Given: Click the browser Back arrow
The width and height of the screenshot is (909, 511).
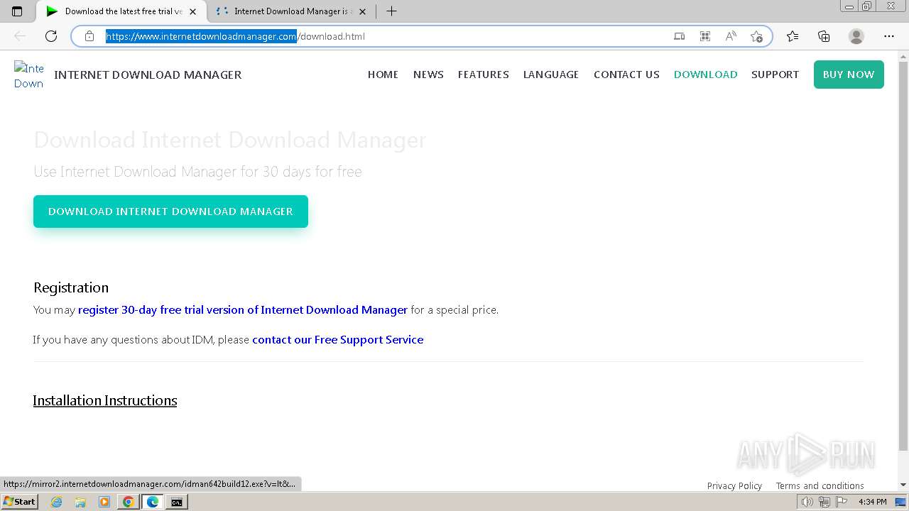Looking at the screenshot, I should 20,36.
